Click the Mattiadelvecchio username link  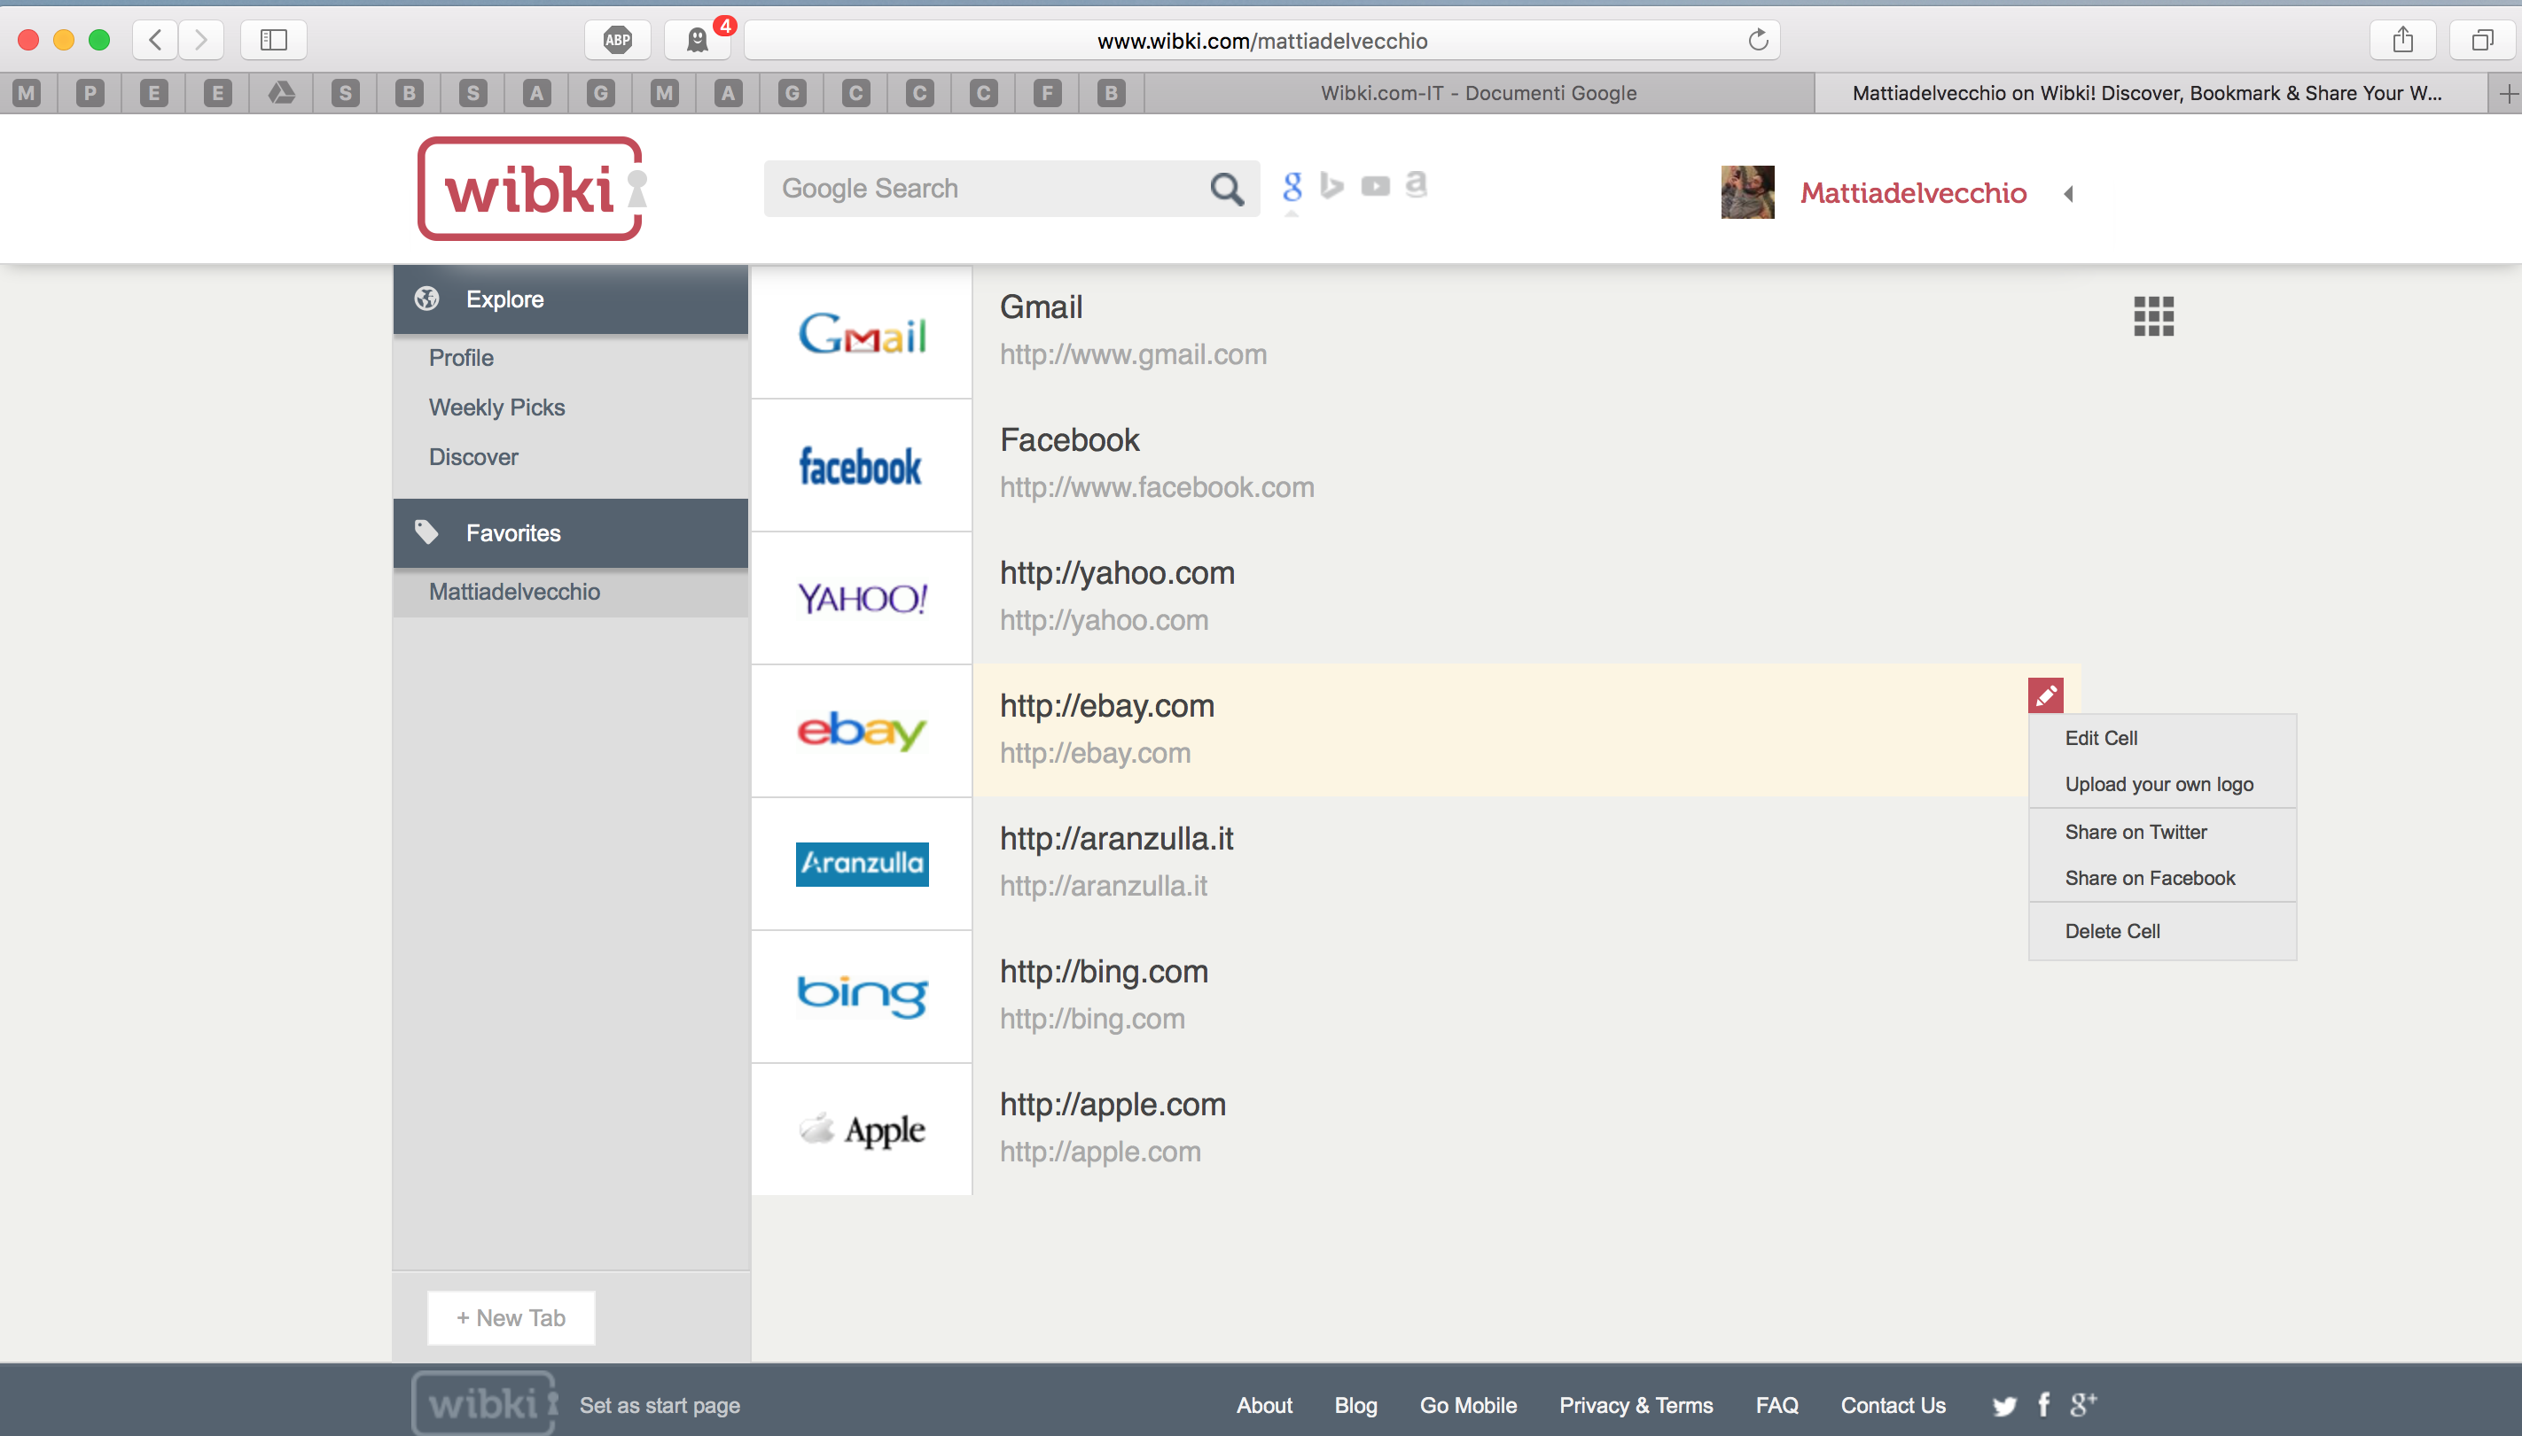click(x=1913, y=193)
